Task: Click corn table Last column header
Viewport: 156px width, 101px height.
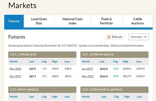Action: coord(31,62)
